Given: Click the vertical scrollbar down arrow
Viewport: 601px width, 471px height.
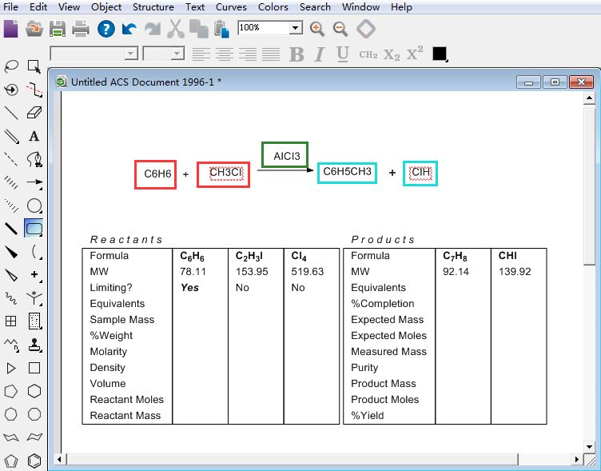Looking at the screenshot, I should [590, 446].
